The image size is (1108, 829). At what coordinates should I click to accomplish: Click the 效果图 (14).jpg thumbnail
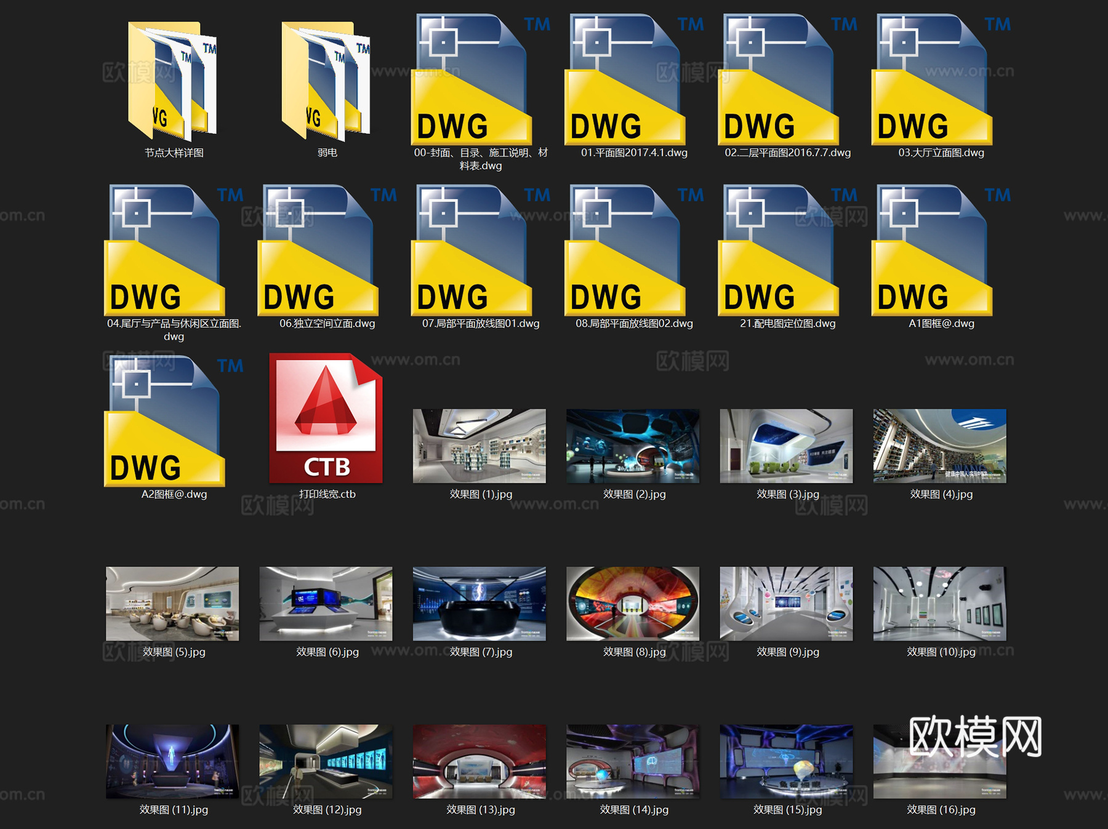[x=633, y=761]
